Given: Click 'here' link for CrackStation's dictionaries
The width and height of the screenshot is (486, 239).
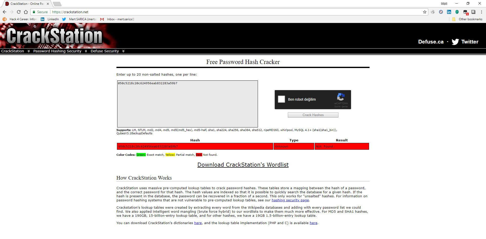Looking at the screenshot, I should pos(198,223).
